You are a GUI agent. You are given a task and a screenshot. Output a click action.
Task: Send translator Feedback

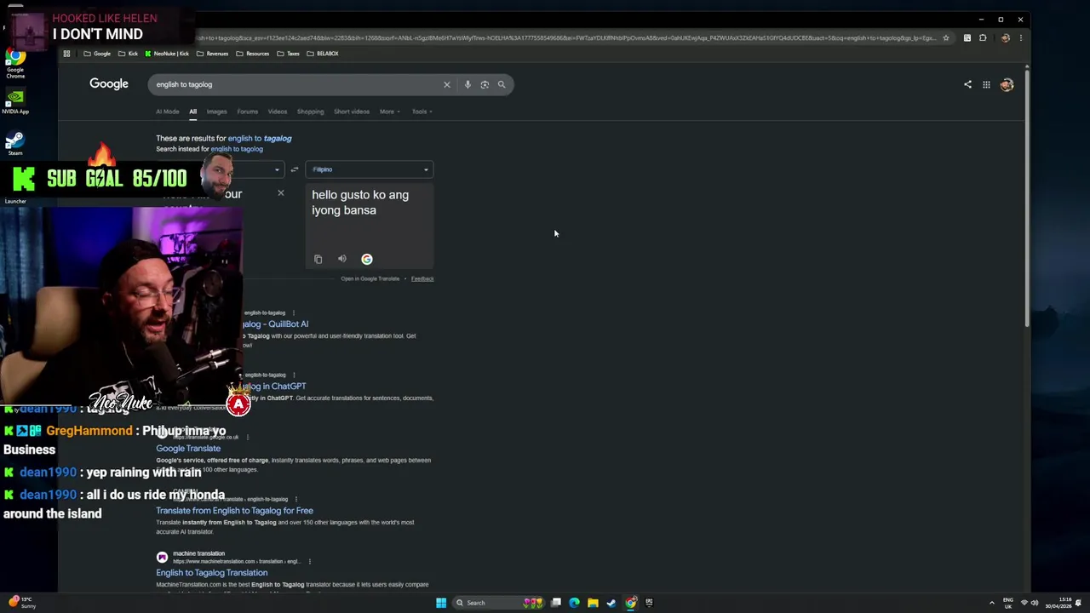point(422,278)
